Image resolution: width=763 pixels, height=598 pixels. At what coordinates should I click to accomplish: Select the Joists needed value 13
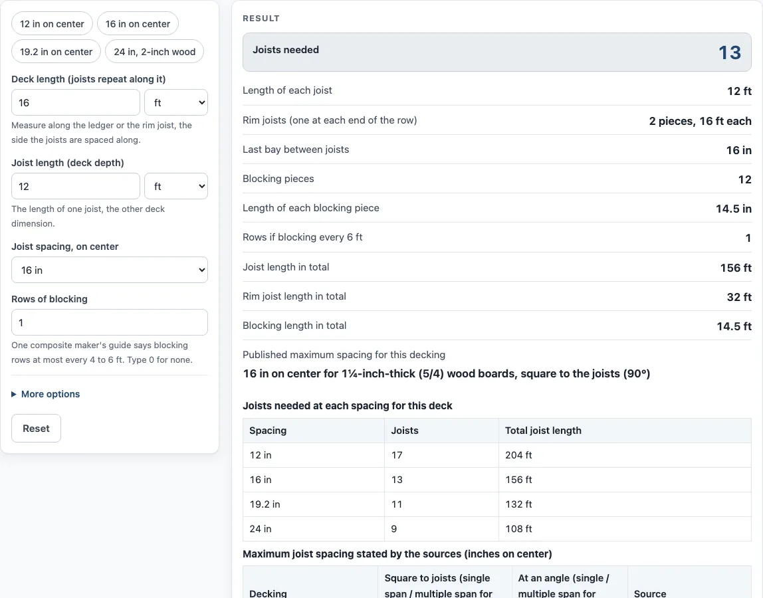(730, 52)
